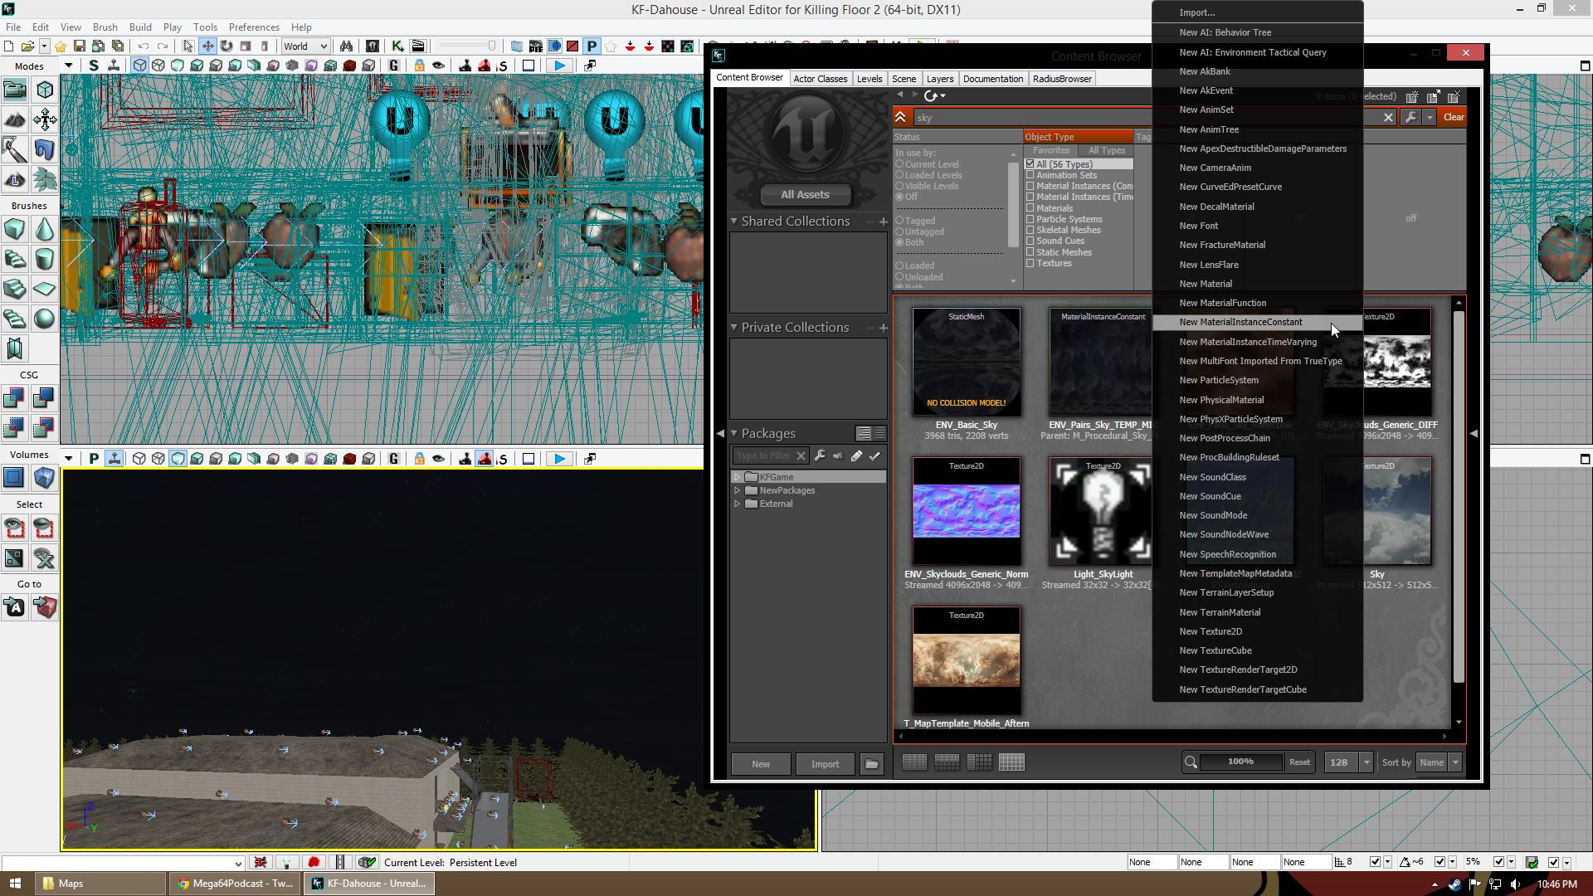Switch to the Actor Classes tab
Image resolution: width=1593 pixels, height=896 pixels.
click(x=820, y=79)
